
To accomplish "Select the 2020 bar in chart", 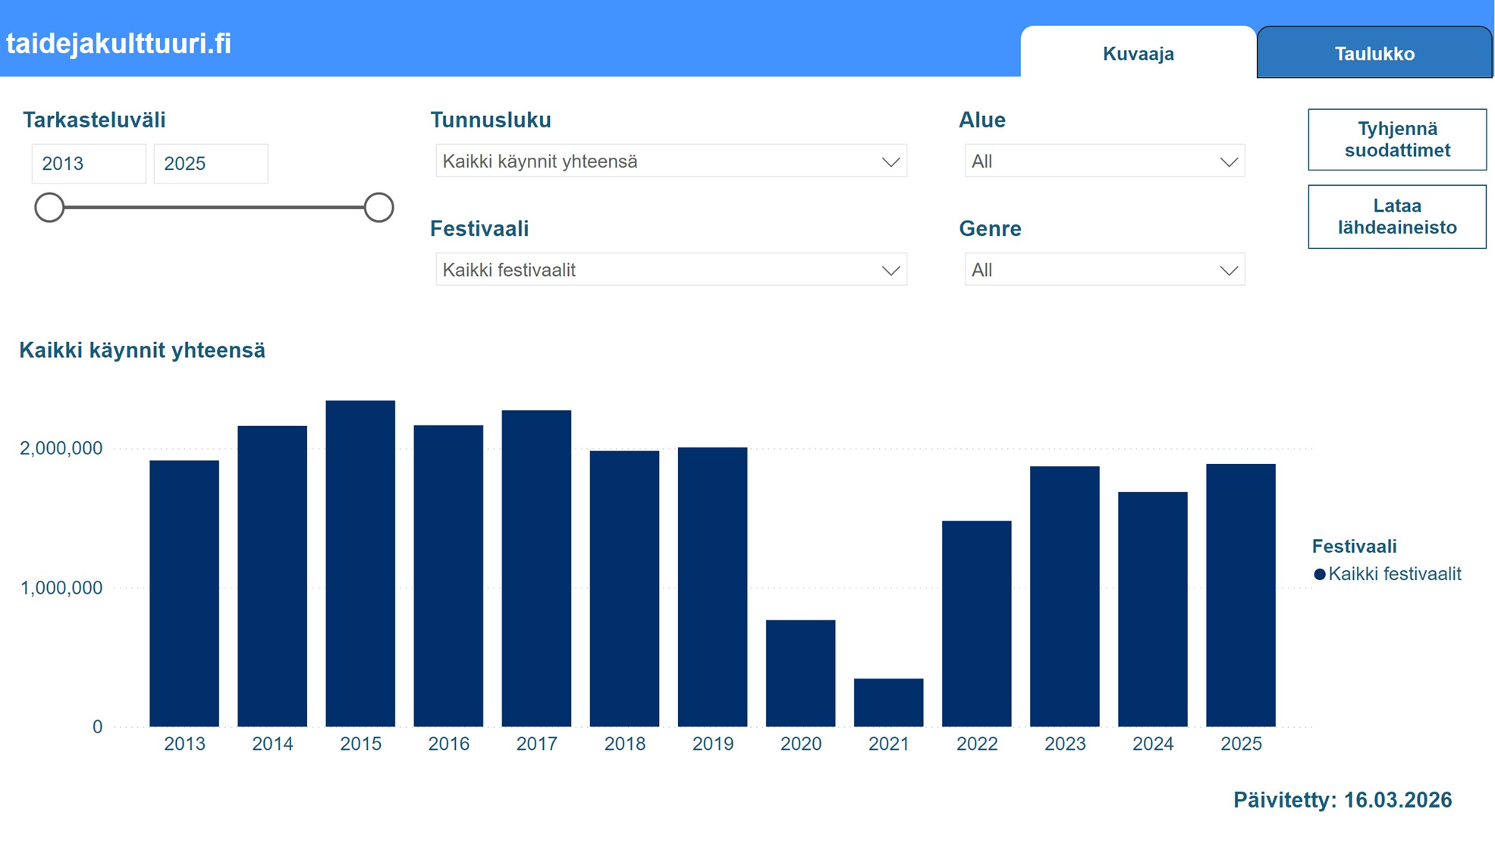I will pos(800,673).
